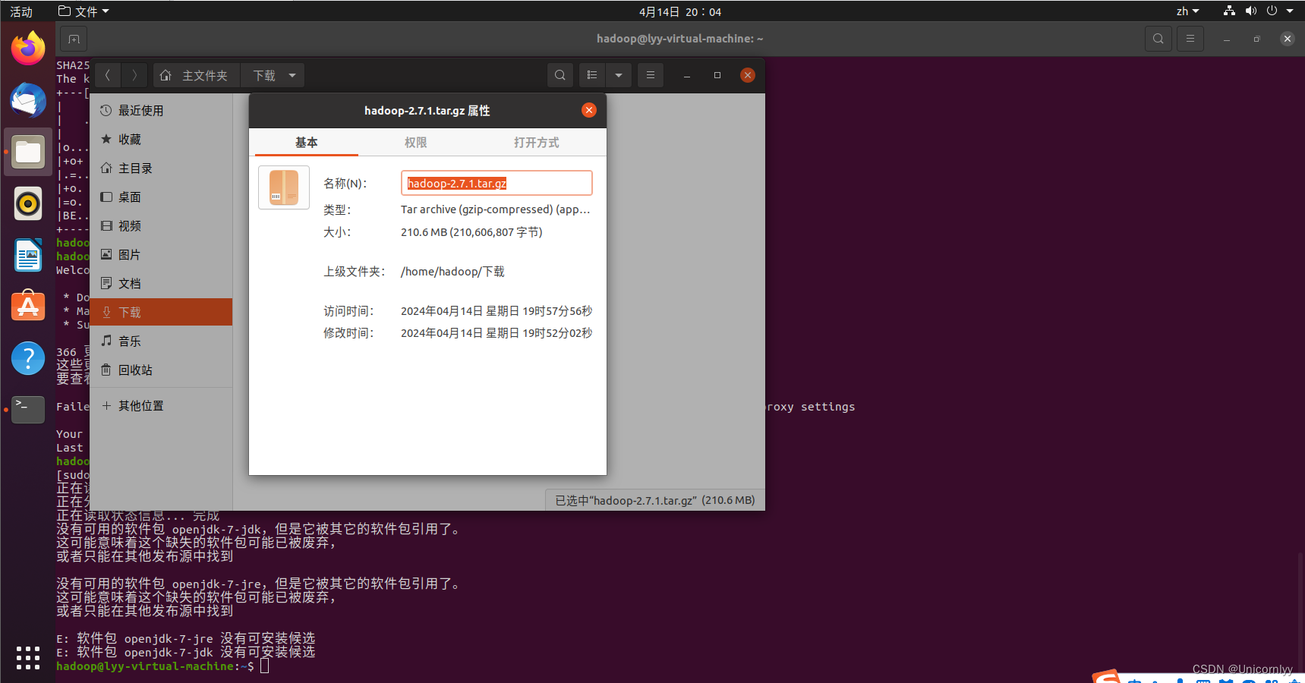Switch to the 打开方式 tab
The image size is (1305, 683).
click(x=536, y=142)
